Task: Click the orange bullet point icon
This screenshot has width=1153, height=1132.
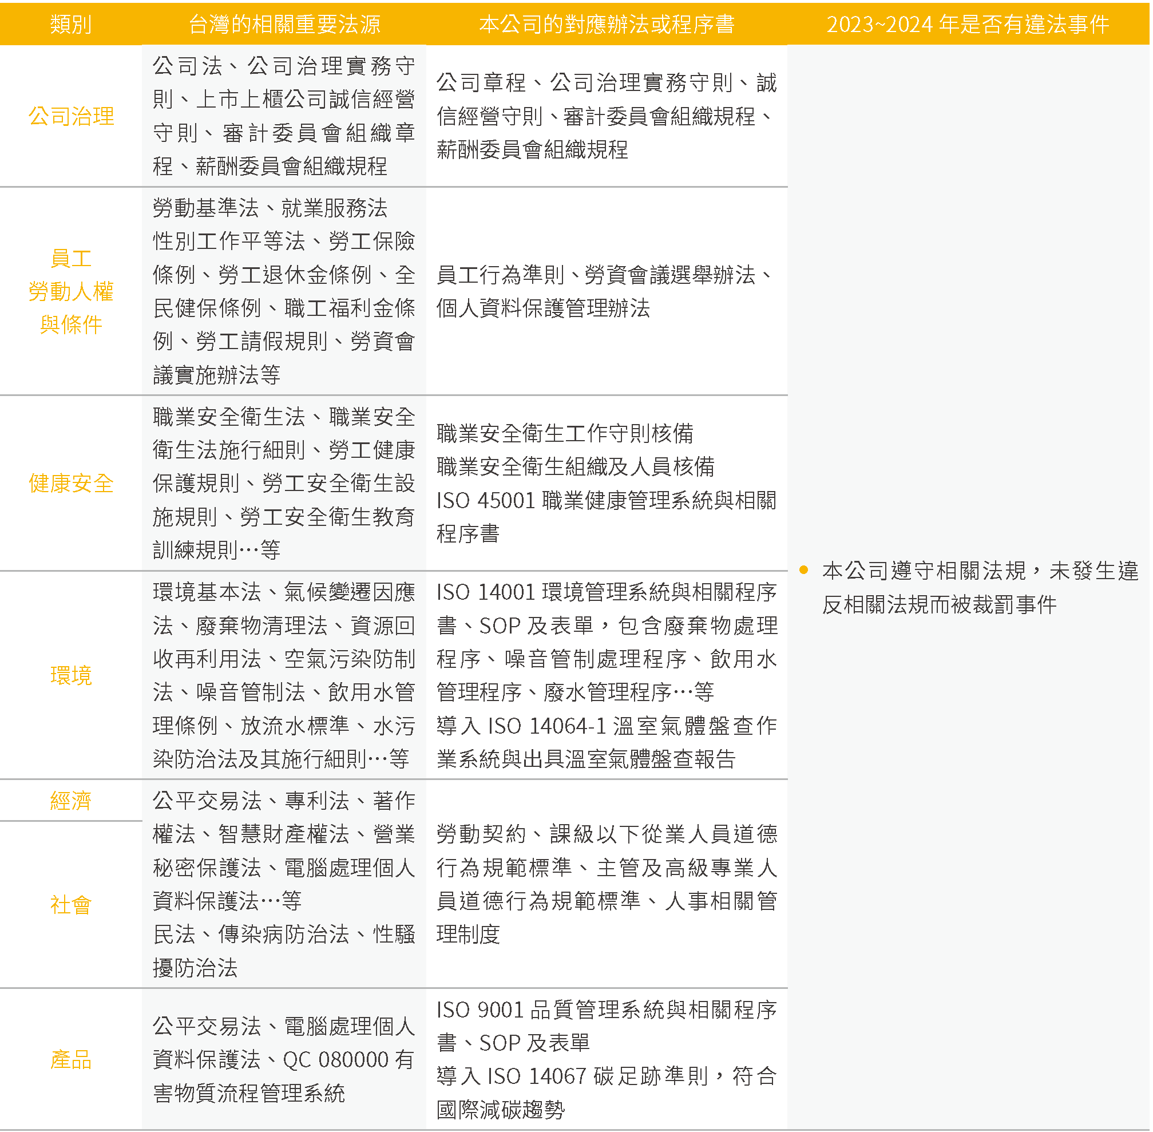Action: (x=803, y=570)
